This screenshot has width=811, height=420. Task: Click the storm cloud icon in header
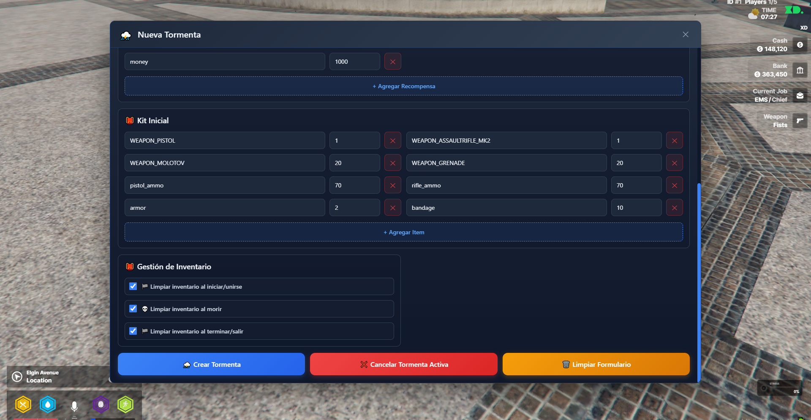point(125,35)
